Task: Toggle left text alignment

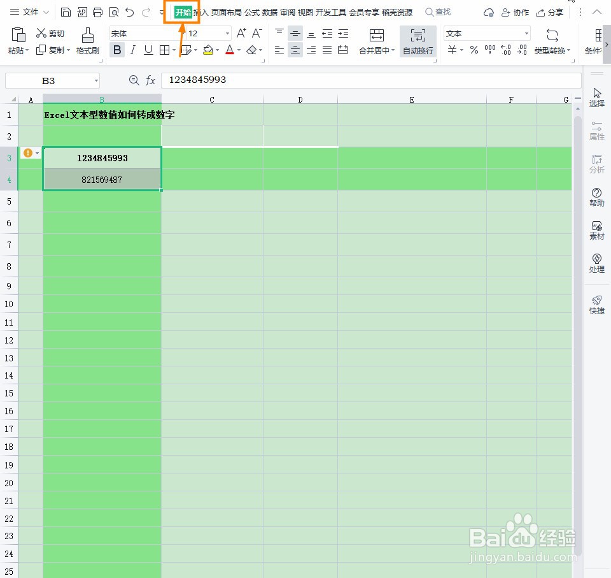Action: pos(279,50)
